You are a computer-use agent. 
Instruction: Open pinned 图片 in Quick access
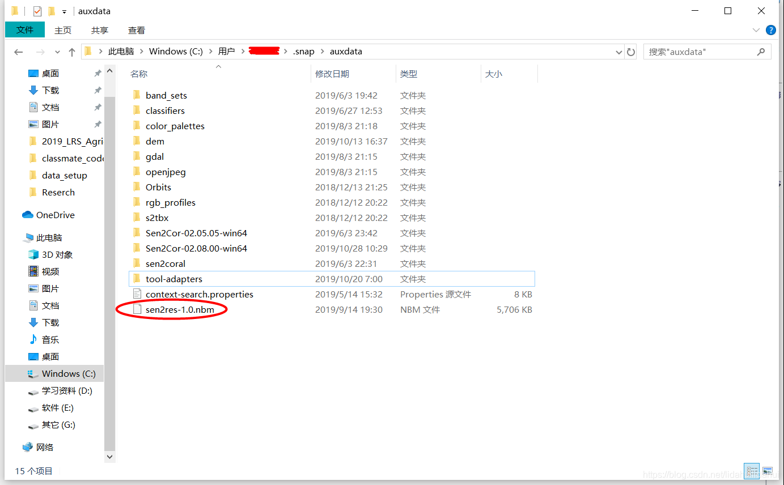50,124
